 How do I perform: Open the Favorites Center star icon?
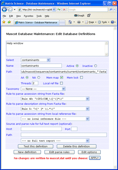click(x=4, y=22)
